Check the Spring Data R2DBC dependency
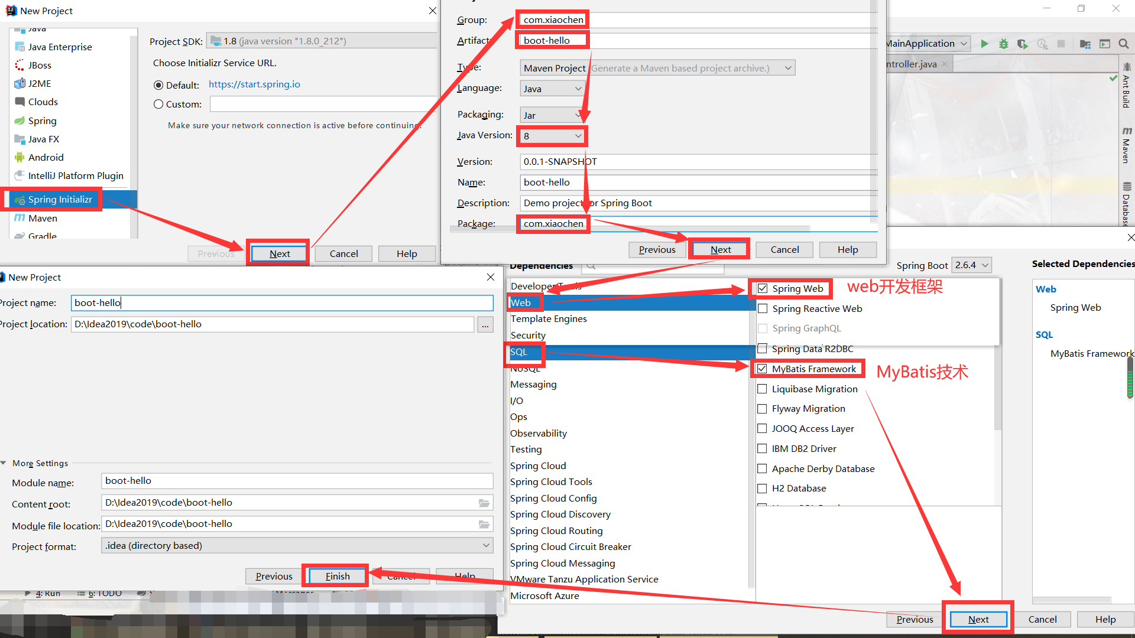This screenshot has width=1135, height=638. 762,349
